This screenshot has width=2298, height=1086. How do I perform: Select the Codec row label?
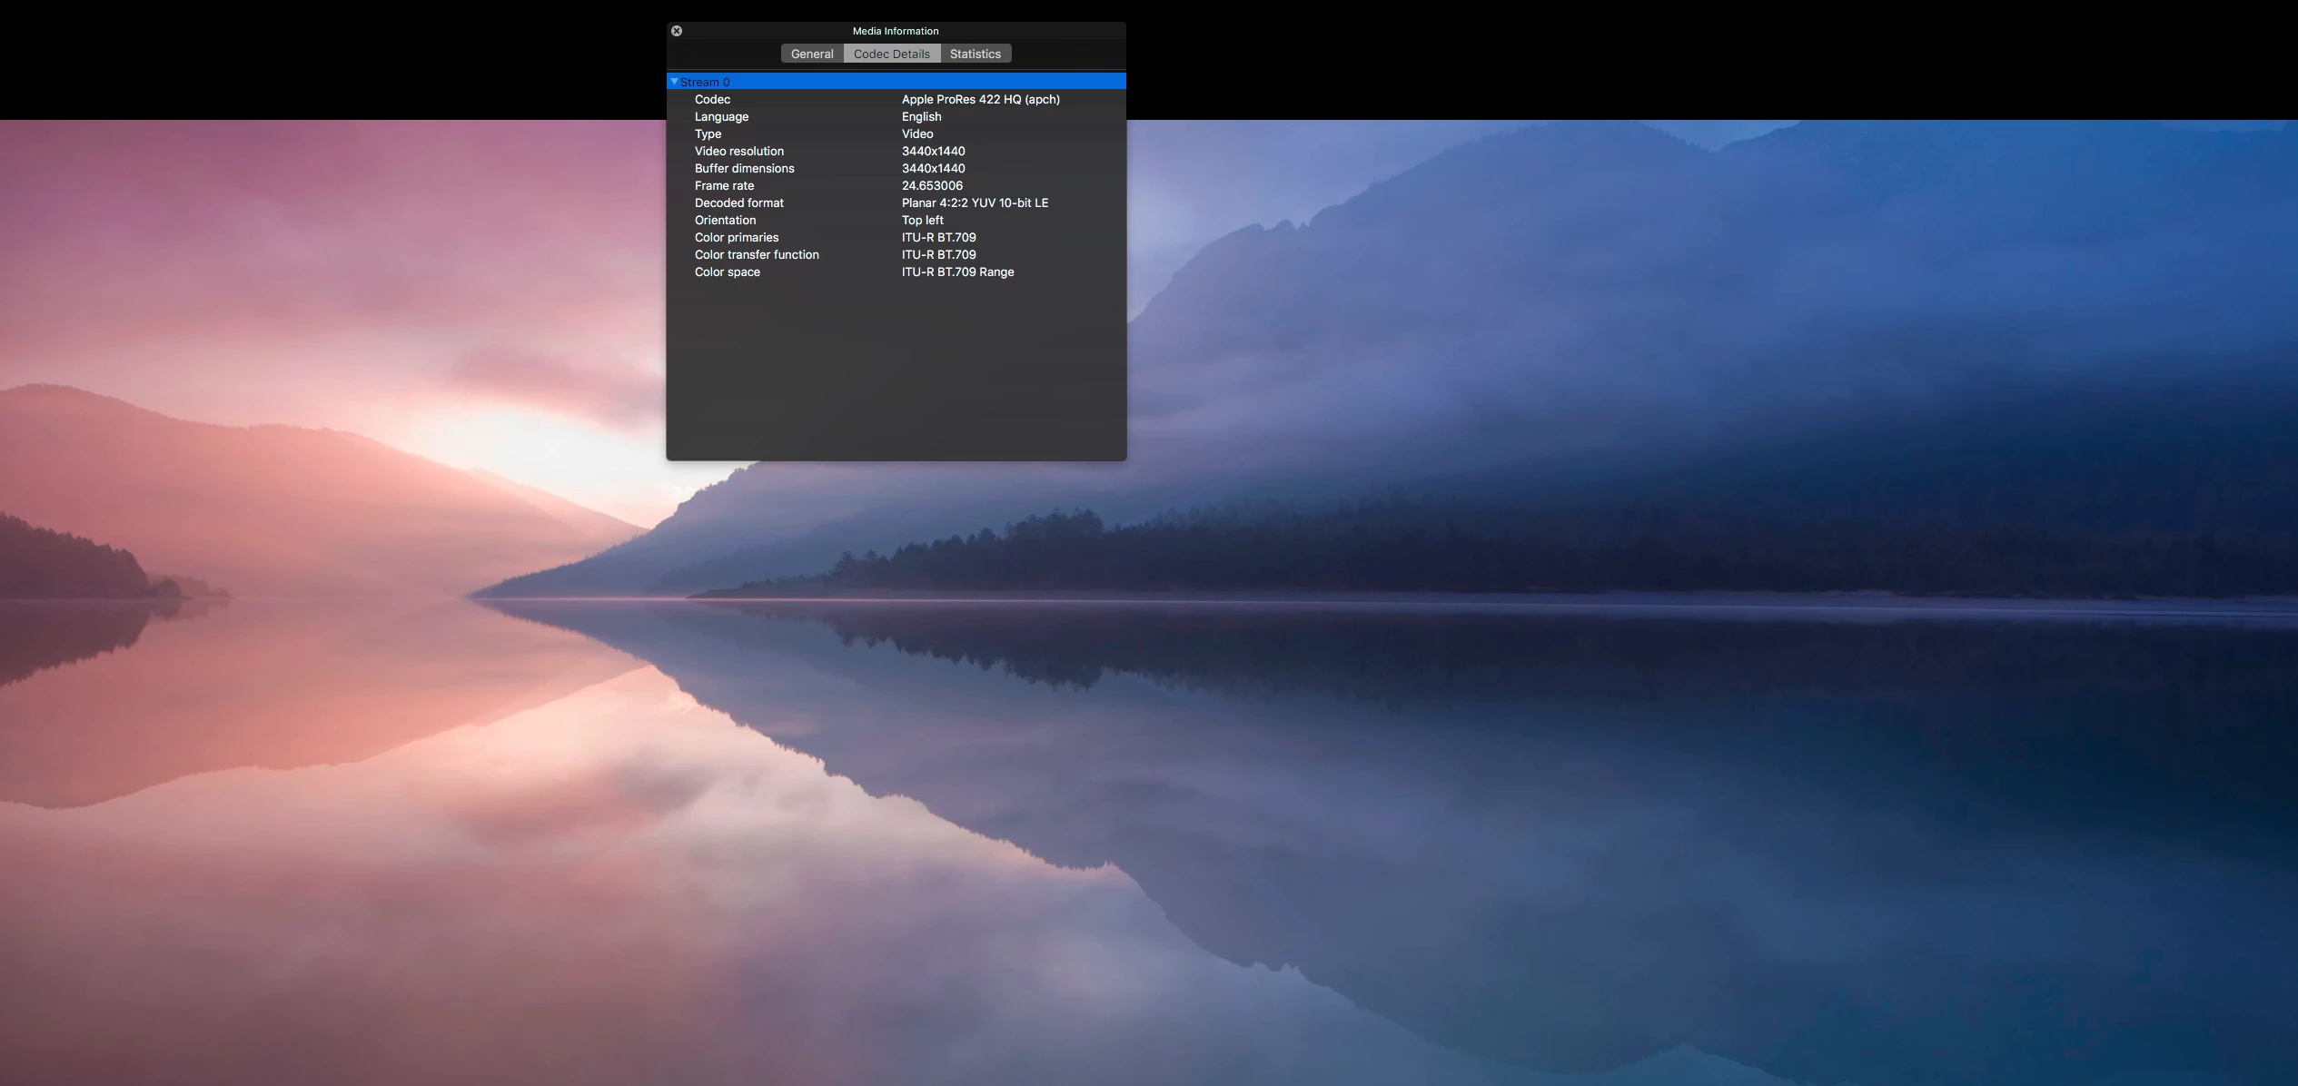click(x=712, y=99)
